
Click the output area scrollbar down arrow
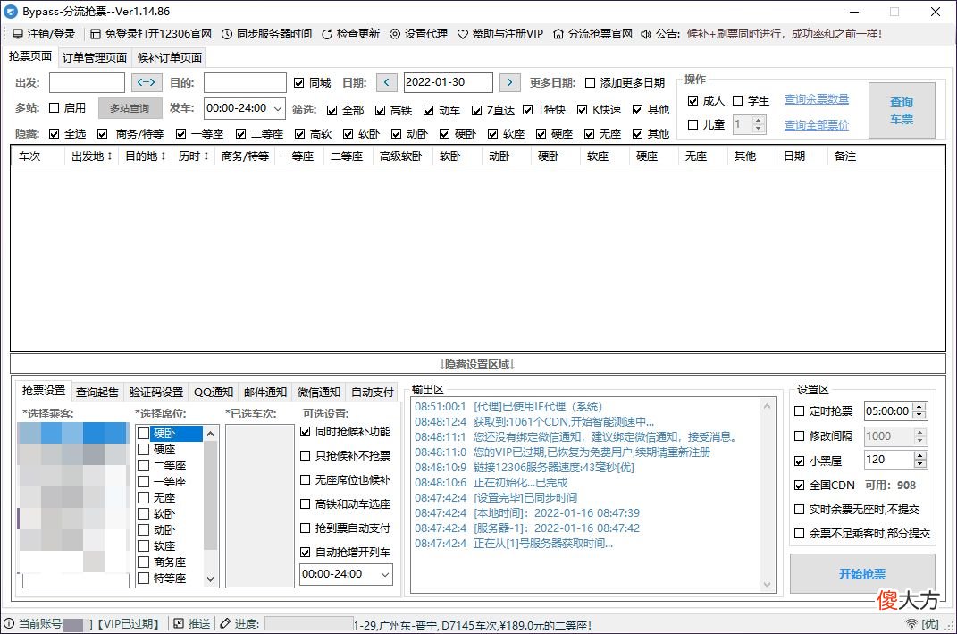click(768, 585)
